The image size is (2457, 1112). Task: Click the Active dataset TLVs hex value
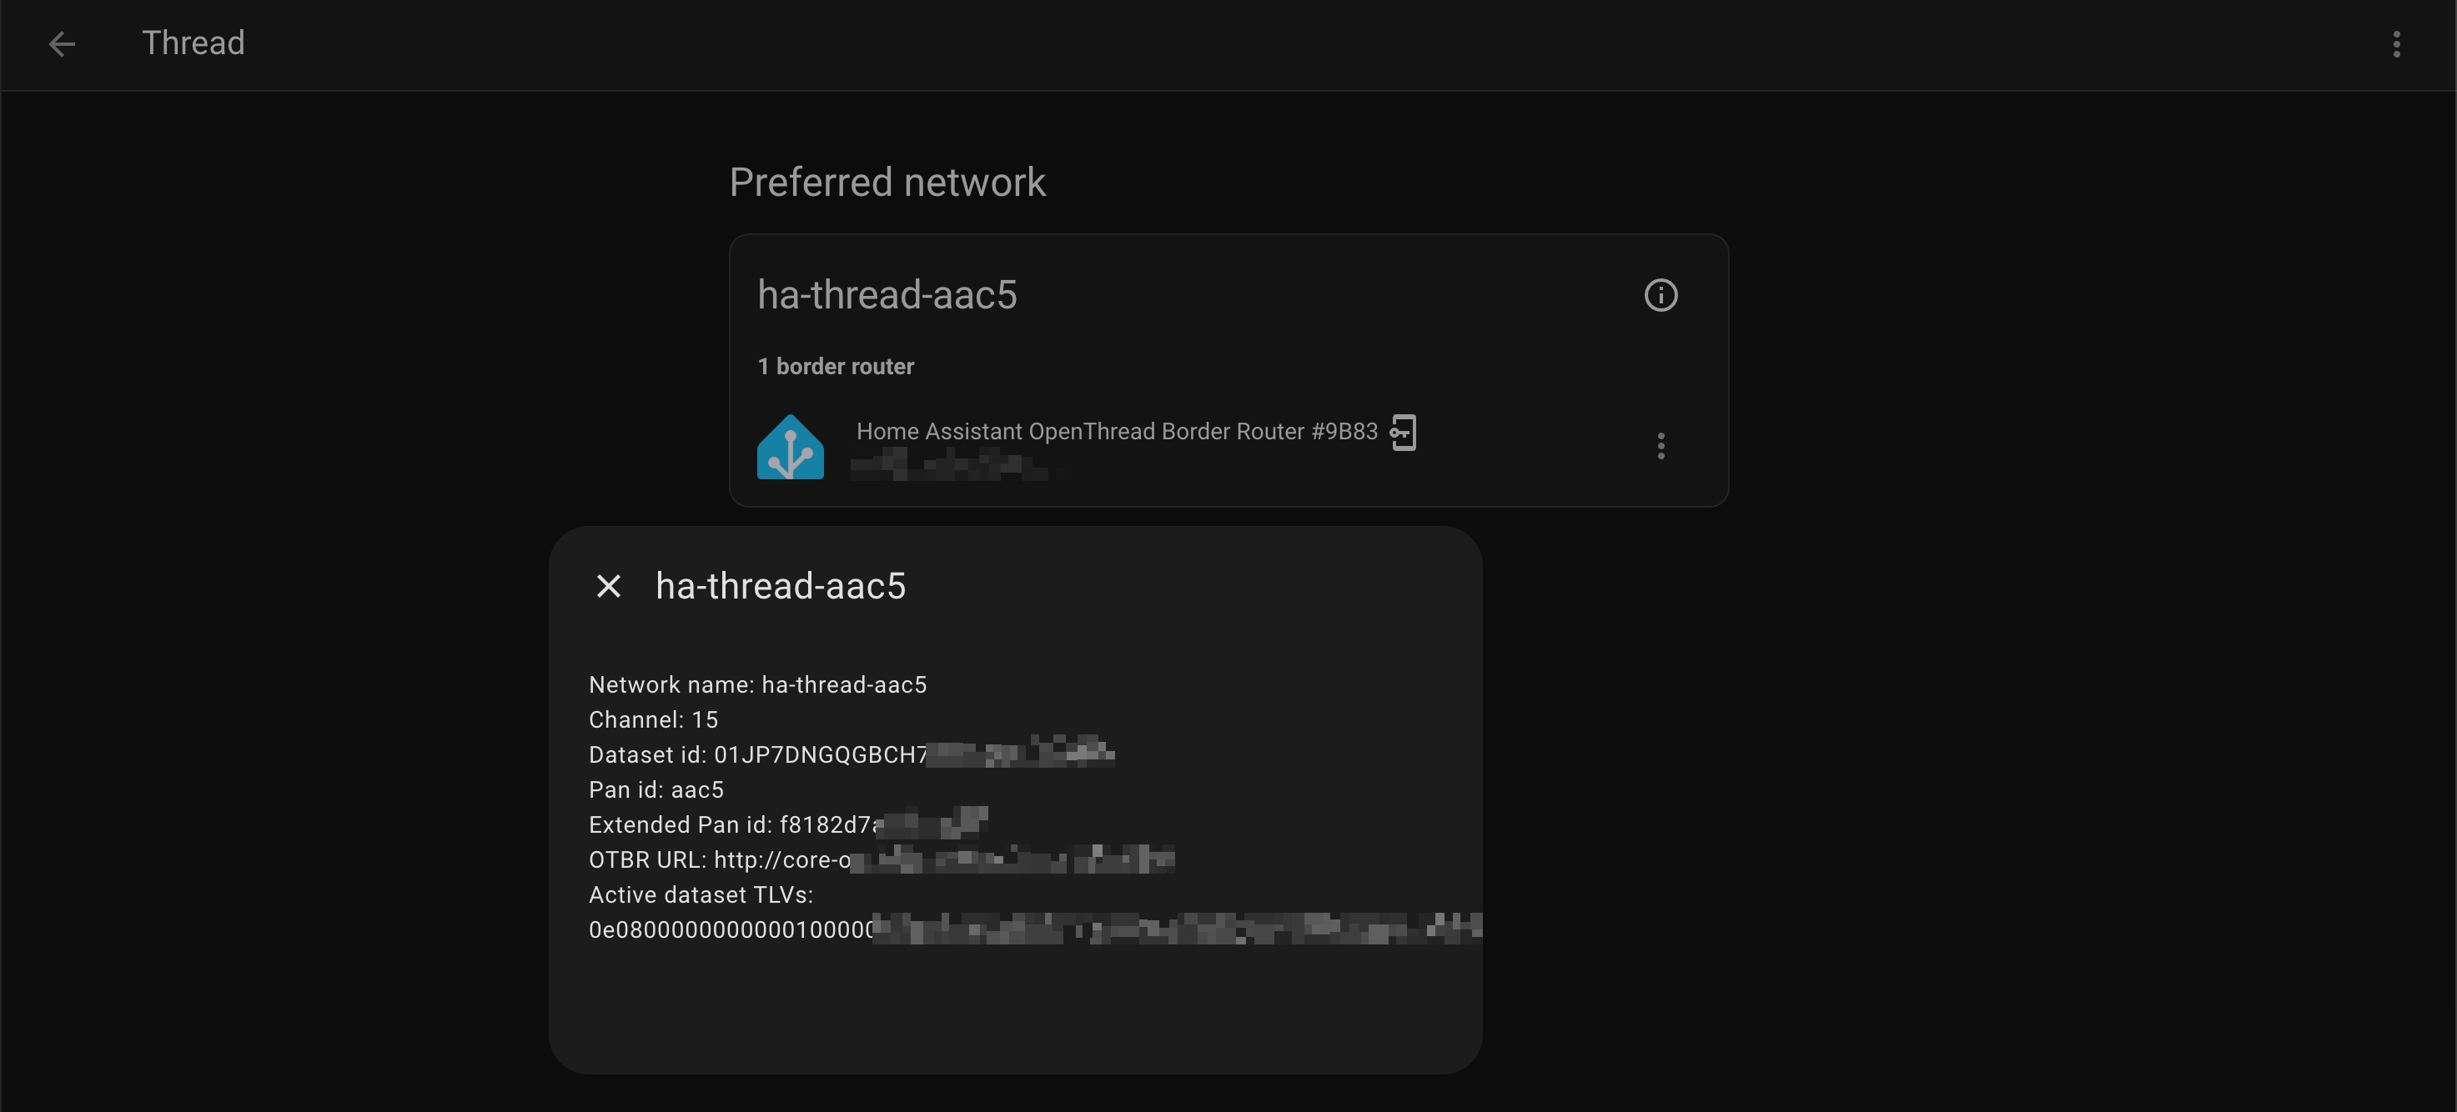pos(730,929)
